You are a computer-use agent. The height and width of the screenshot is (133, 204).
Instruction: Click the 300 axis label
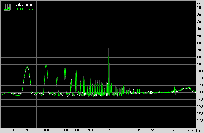pos(76,130)
